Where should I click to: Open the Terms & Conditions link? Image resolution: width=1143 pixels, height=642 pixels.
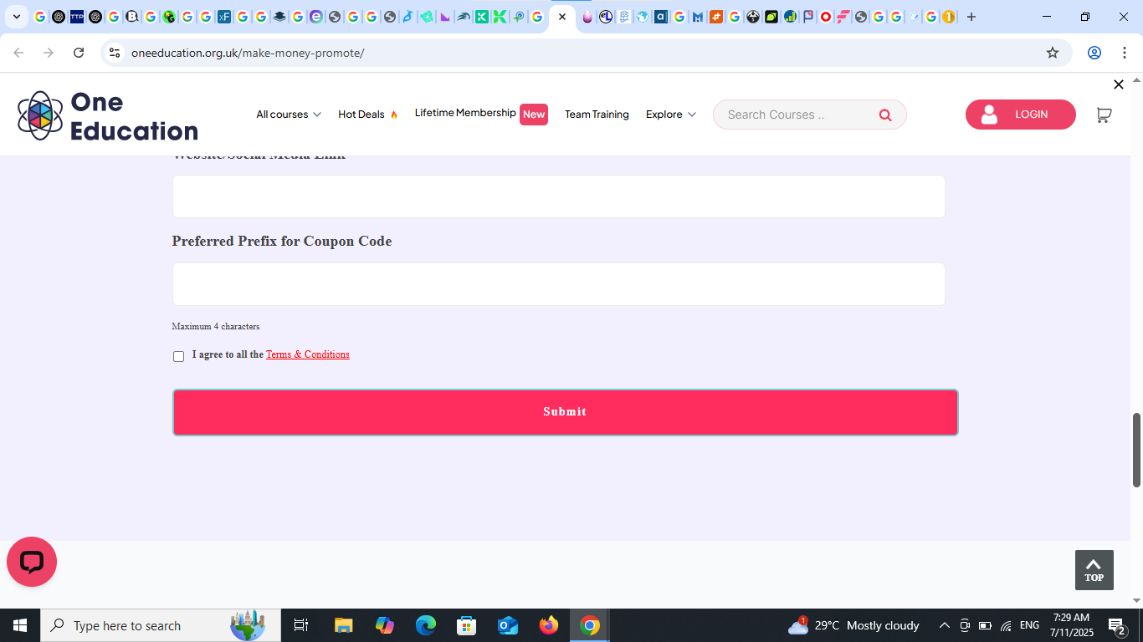(307, 354)
